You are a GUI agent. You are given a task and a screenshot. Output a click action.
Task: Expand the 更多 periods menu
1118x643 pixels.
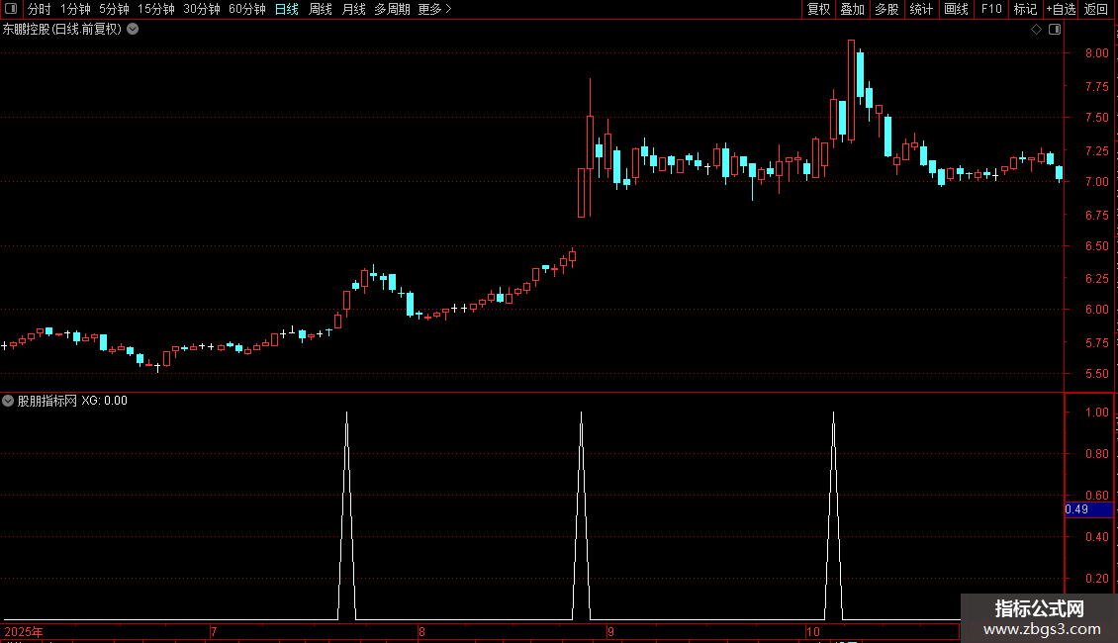pos(434,9)
